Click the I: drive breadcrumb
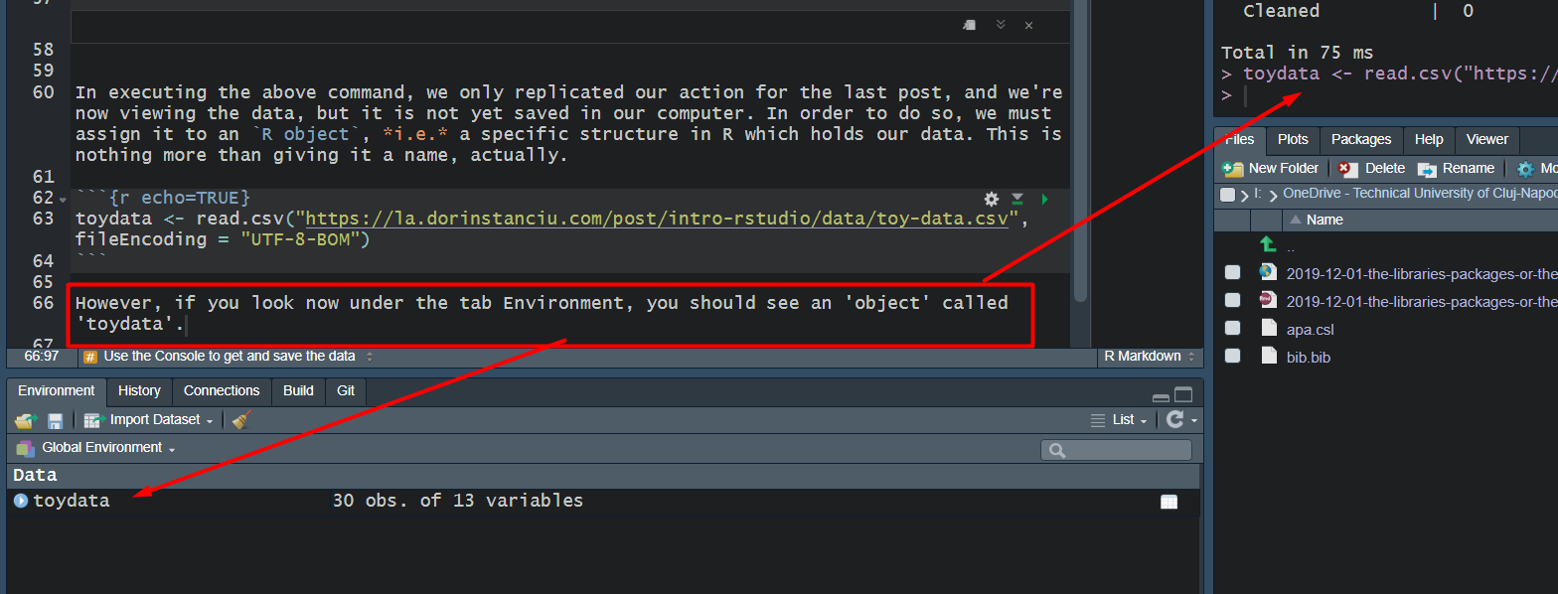1558x594 pixels. tap(1257, 195)
